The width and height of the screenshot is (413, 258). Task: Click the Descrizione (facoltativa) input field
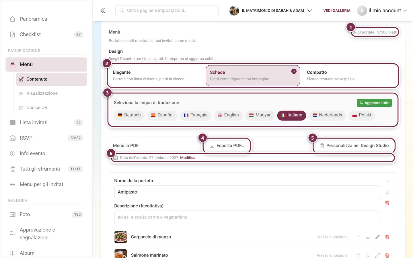tap(247, 217)
